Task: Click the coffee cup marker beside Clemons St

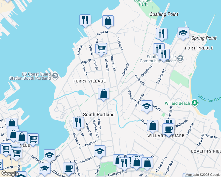Action: [x=69, y=168]
